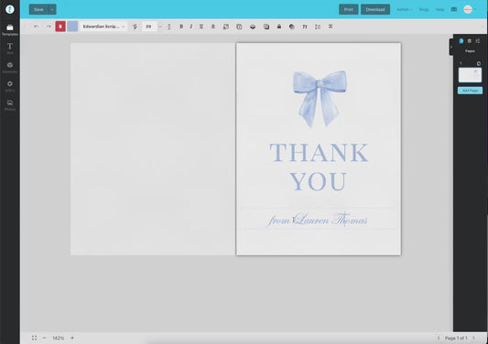Image resolution: width=488 pixels, height=344 pixels.
Task: Click the red delete button in the toolbar
Action: (x=60, y=27)
